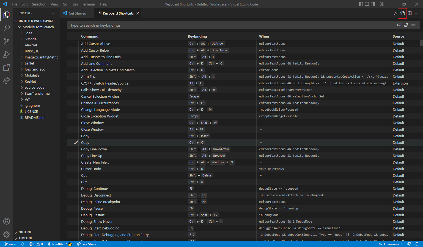This screenshot has height=247, width=423.
Task: Click Customize Layout icon in title bar
Action: pos(382,4)
